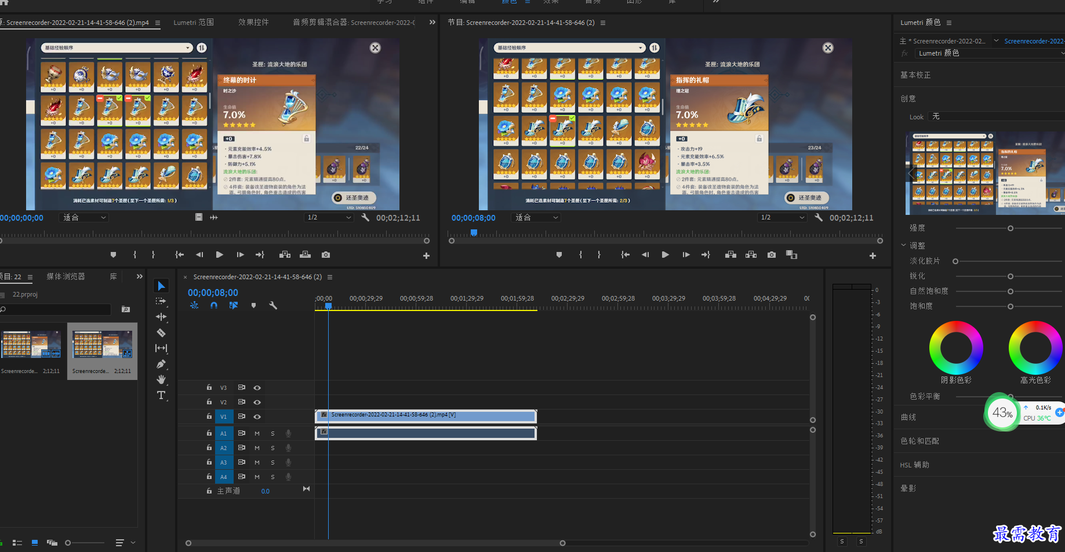Select the Track Select Forward tool
Viewport: 1065px width, 552px height.
click(161, 301)
